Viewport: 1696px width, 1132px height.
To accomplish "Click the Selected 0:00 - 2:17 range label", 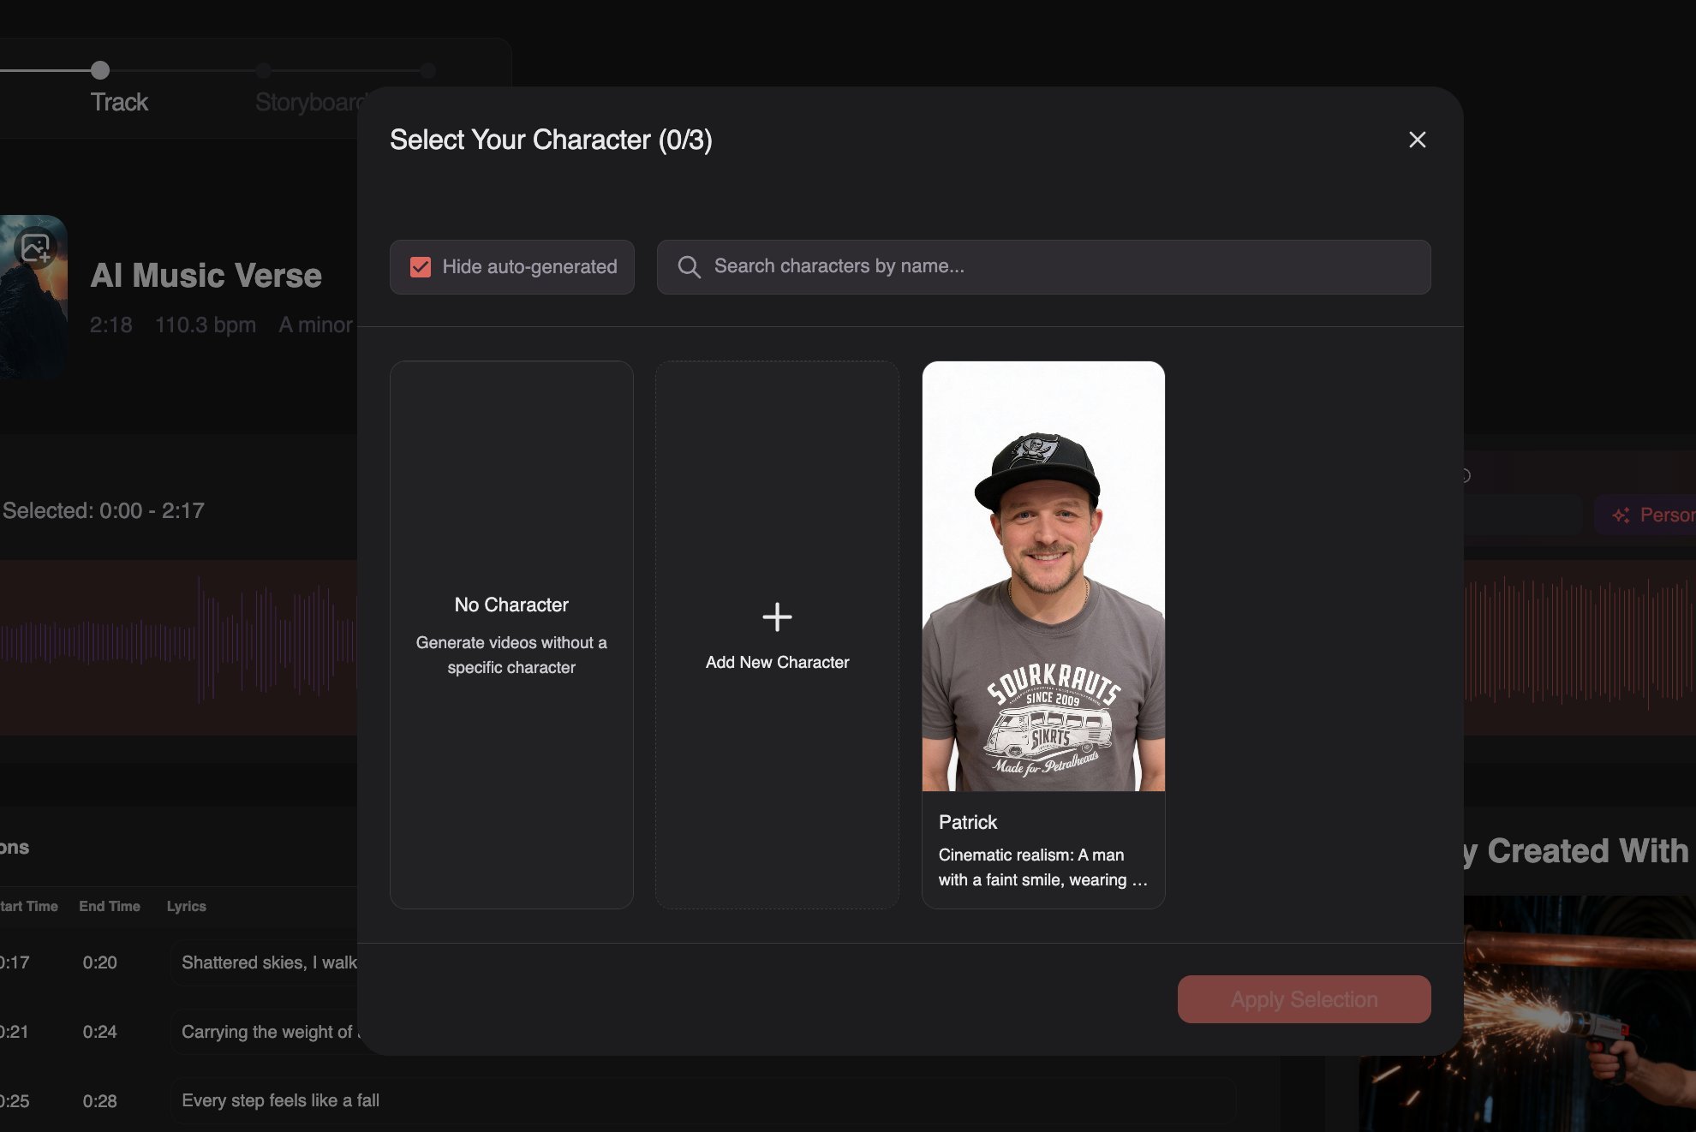I will pyautogui.click(x=103, y=510).
